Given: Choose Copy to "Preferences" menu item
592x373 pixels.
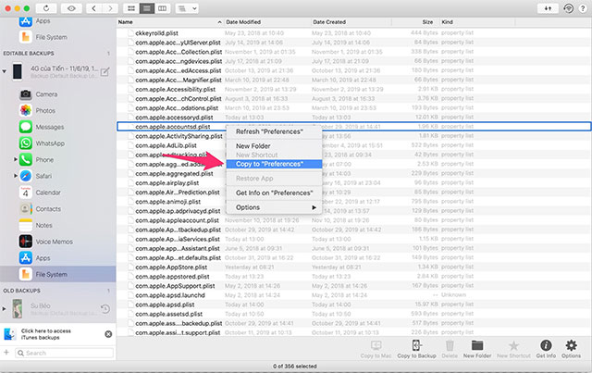Looking at the screenshot, I should (x=274, y=164).
